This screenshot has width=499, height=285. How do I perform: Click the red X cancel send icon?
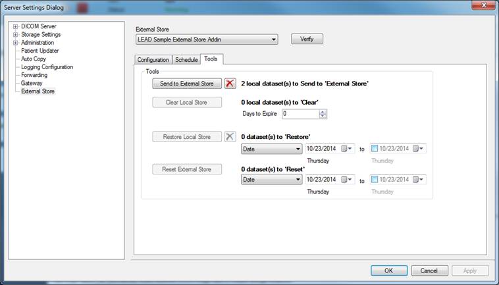tap(230, 84)
